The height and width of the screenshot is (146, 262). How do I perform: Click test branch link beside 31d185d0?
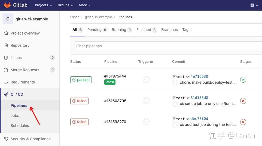pyautogui.click(x=180, y=98)
